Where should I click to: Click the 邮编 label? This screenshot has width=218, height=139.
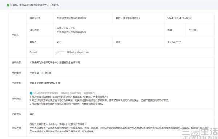(170, 30)
